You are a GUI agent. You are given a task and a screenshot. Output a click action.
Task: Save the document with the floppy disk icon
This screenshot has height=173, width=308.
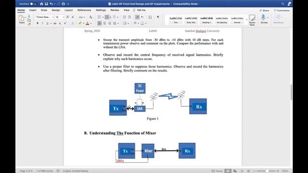[46, 4]
